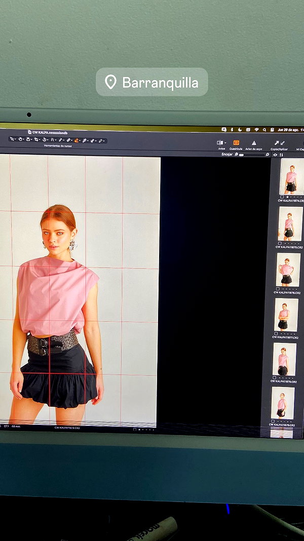Click the 68 mm focal length readout
The height and width of the screenshot is (541, 304).
pyautogui.click(x=16, y=426)
